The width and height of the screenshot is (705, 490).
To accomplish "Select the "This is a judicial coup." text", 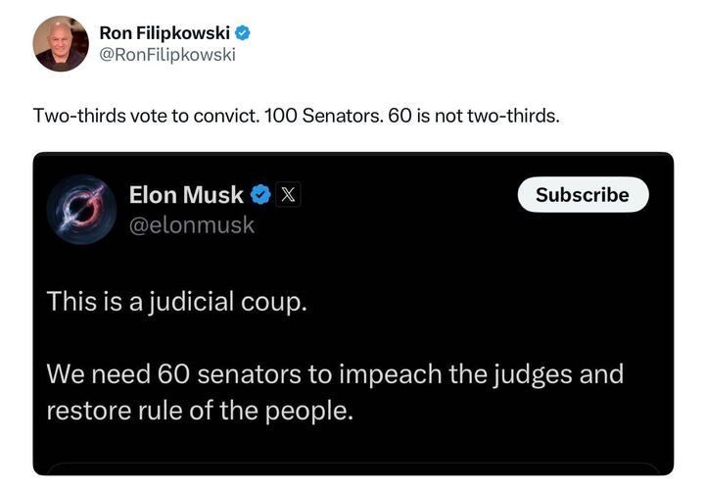I will (x=176, y=301).
